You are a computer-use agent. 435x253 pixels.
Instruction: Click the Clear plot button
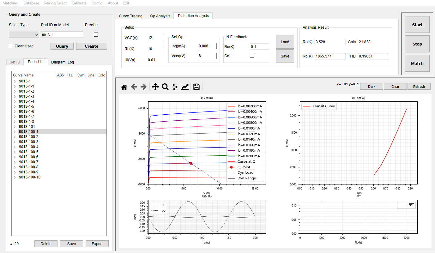(x=395, y=87)
